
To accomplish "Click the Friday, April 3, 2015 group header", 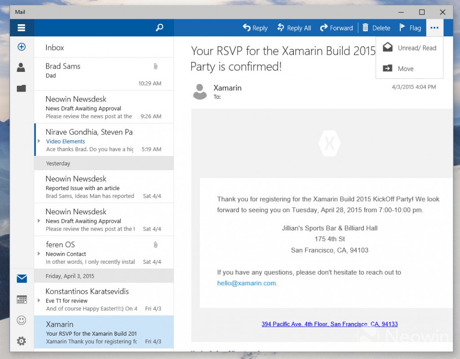I will tap(104, 276).
